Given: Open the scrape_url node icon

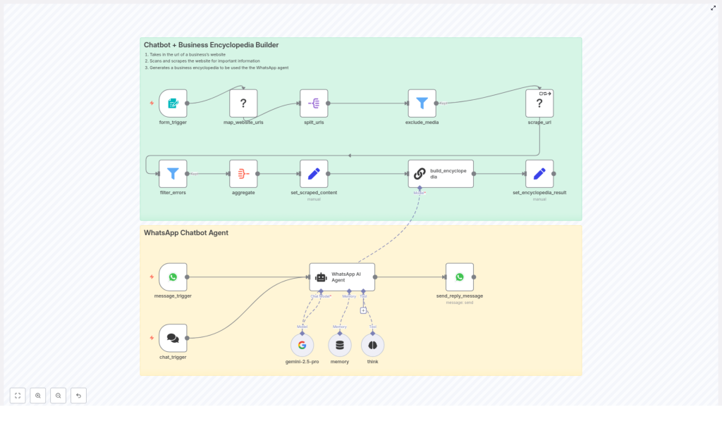Looking at the screenshot, I should click(539, 103).
